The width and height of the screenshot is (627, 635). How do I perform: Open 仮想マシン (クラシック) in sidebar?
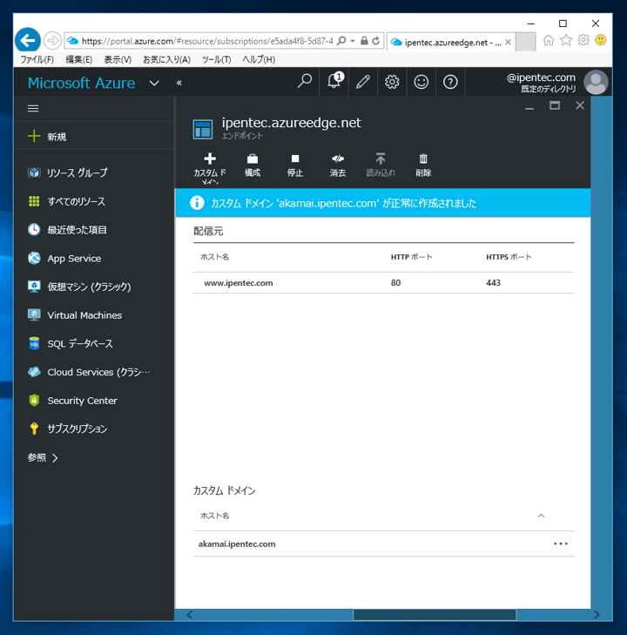point(94,287)
